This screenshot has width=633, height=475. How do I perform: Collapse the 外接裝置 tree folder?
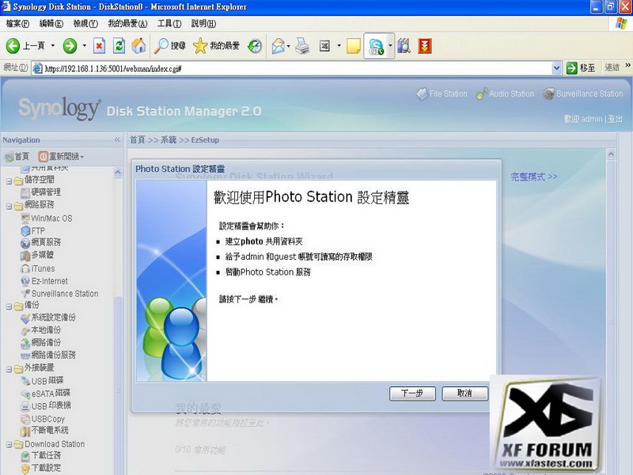click(9, 369)
